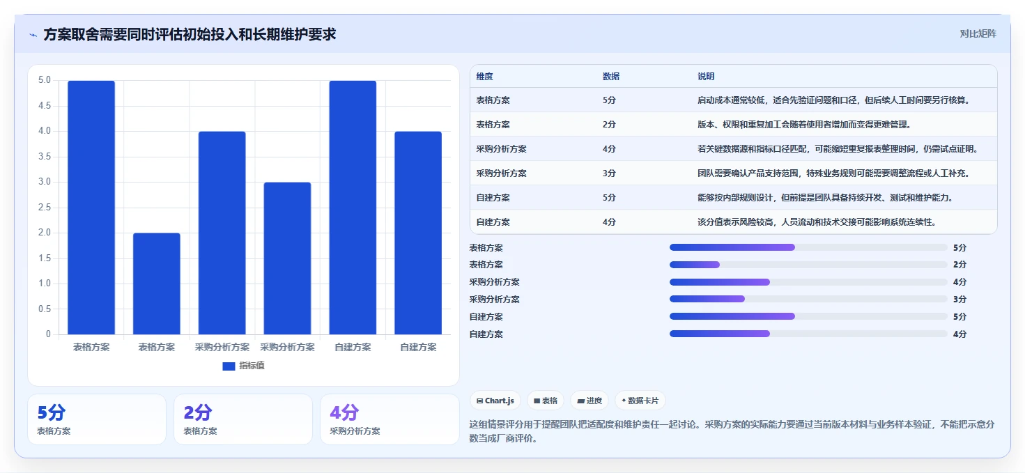This screenshot has height=473, width=1025.
Task: Click the 采购分析方案 chart bar with value 4
Action: click(x=222, y=233)
